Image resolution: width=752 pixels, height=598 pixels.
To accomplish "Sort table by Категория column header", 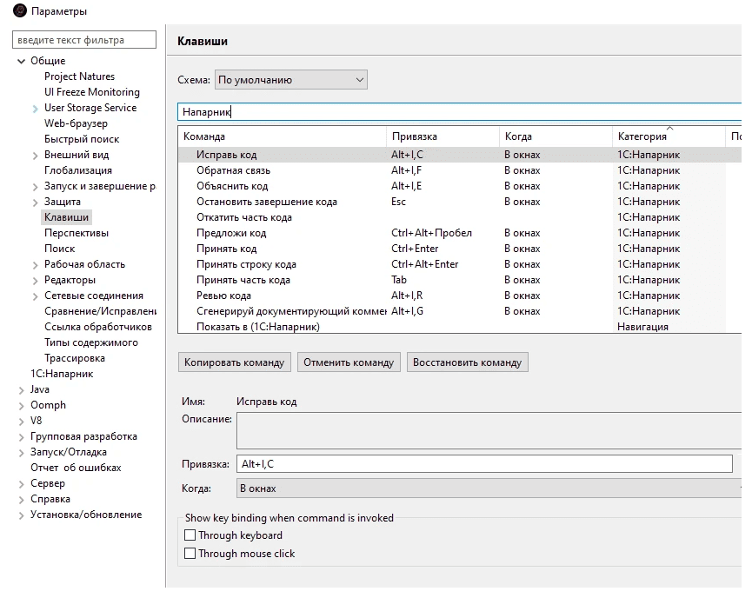I will (642, 136).
